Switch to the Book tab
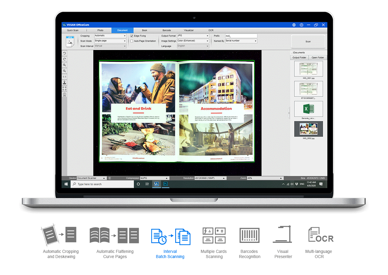Viewport: 388px width, 275px height. click(x=145, y=30)
